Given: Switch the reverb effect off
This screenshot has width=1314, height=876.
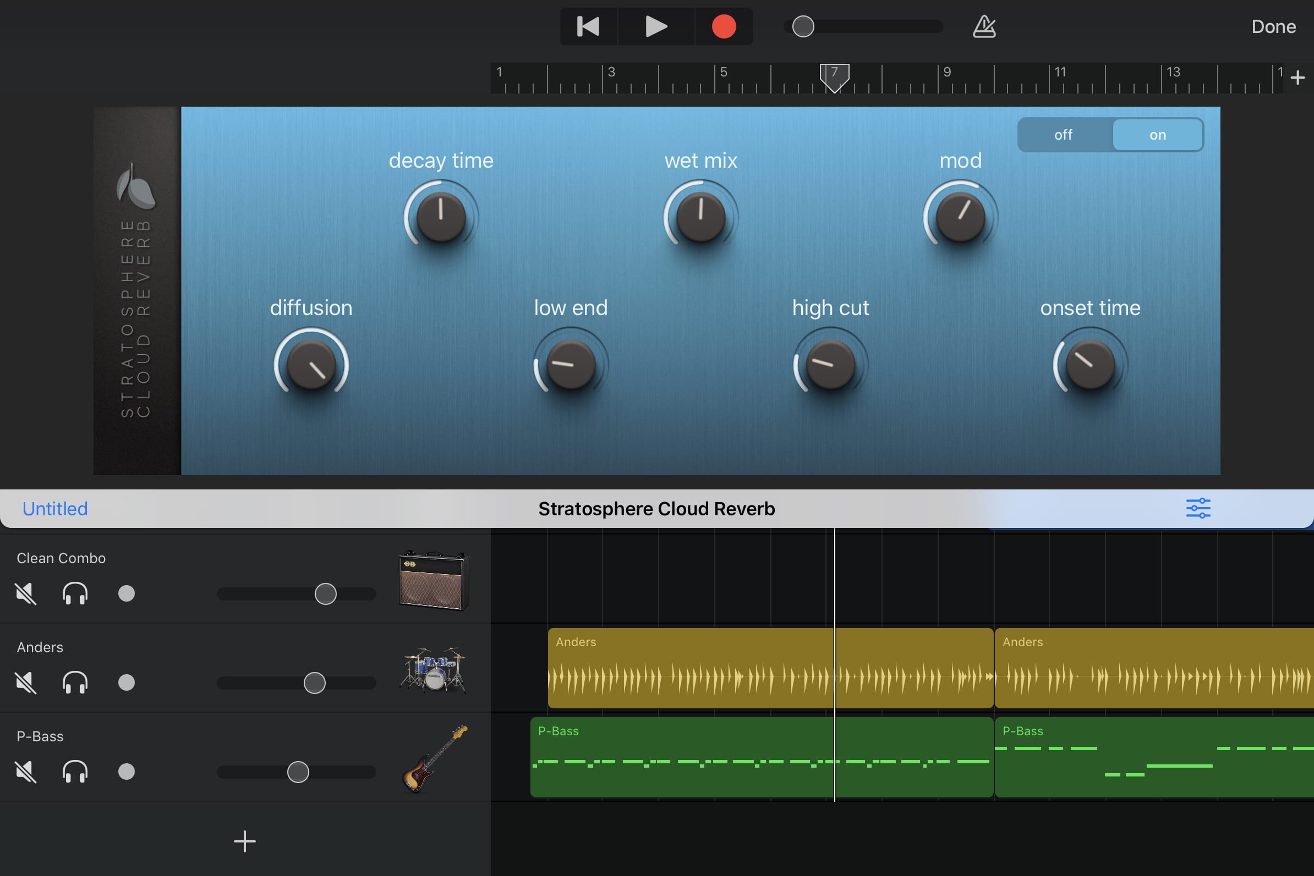Looking at the screenshot, I should pos(1064,135).
